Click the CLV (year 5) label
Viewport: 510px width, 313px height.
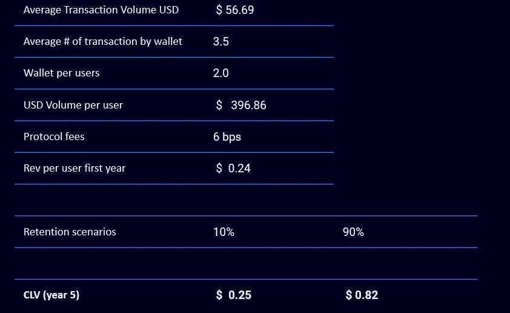coord(51,295)
